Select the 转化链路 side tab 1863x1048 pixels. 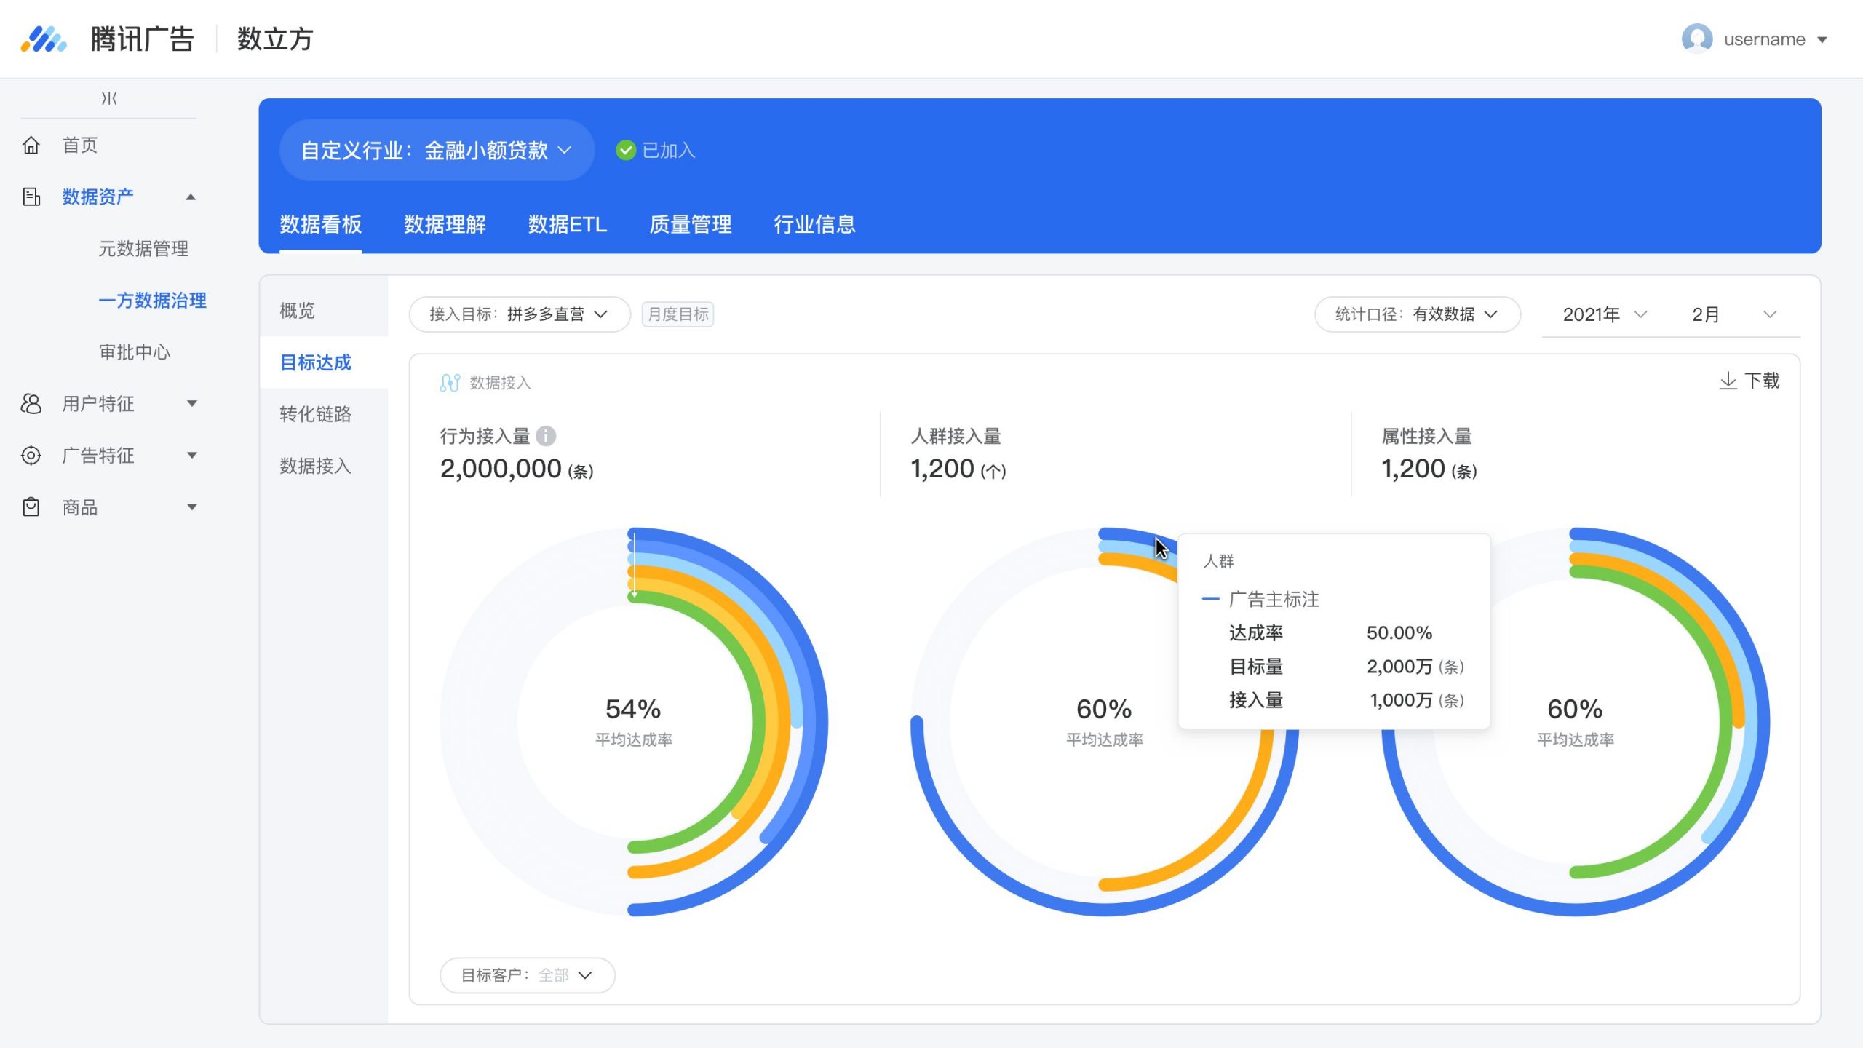pyautogui.click(x=315, y=414)
